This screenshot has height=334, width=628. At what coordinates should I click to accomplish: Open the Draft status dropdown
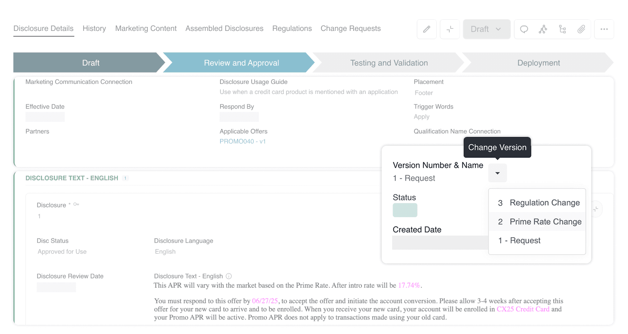(x=486, y=29)
